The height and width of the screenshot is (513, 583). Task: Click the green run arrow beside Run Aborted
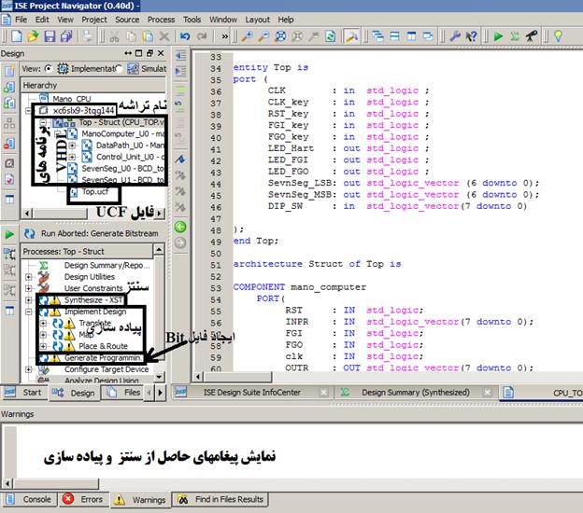point(9,234)
